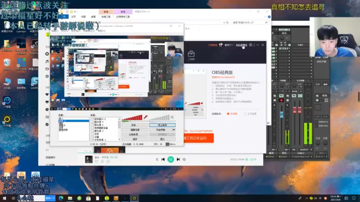Click the 全局来源... button in OBS
Screen dimensions: 360x202
click(135, 134)
